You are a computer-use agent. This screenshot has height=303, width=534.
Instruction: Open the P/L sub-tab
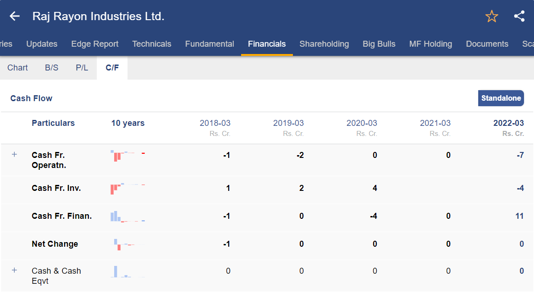[x=82, y=68]
